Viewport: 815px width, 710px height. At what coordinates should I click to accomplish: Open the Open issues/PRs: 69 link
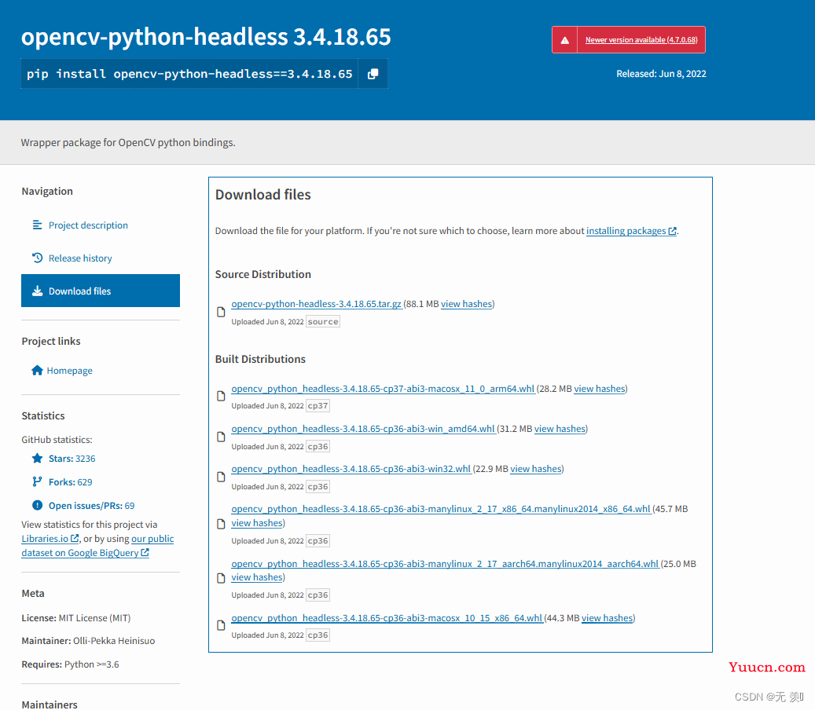point(91,505)
